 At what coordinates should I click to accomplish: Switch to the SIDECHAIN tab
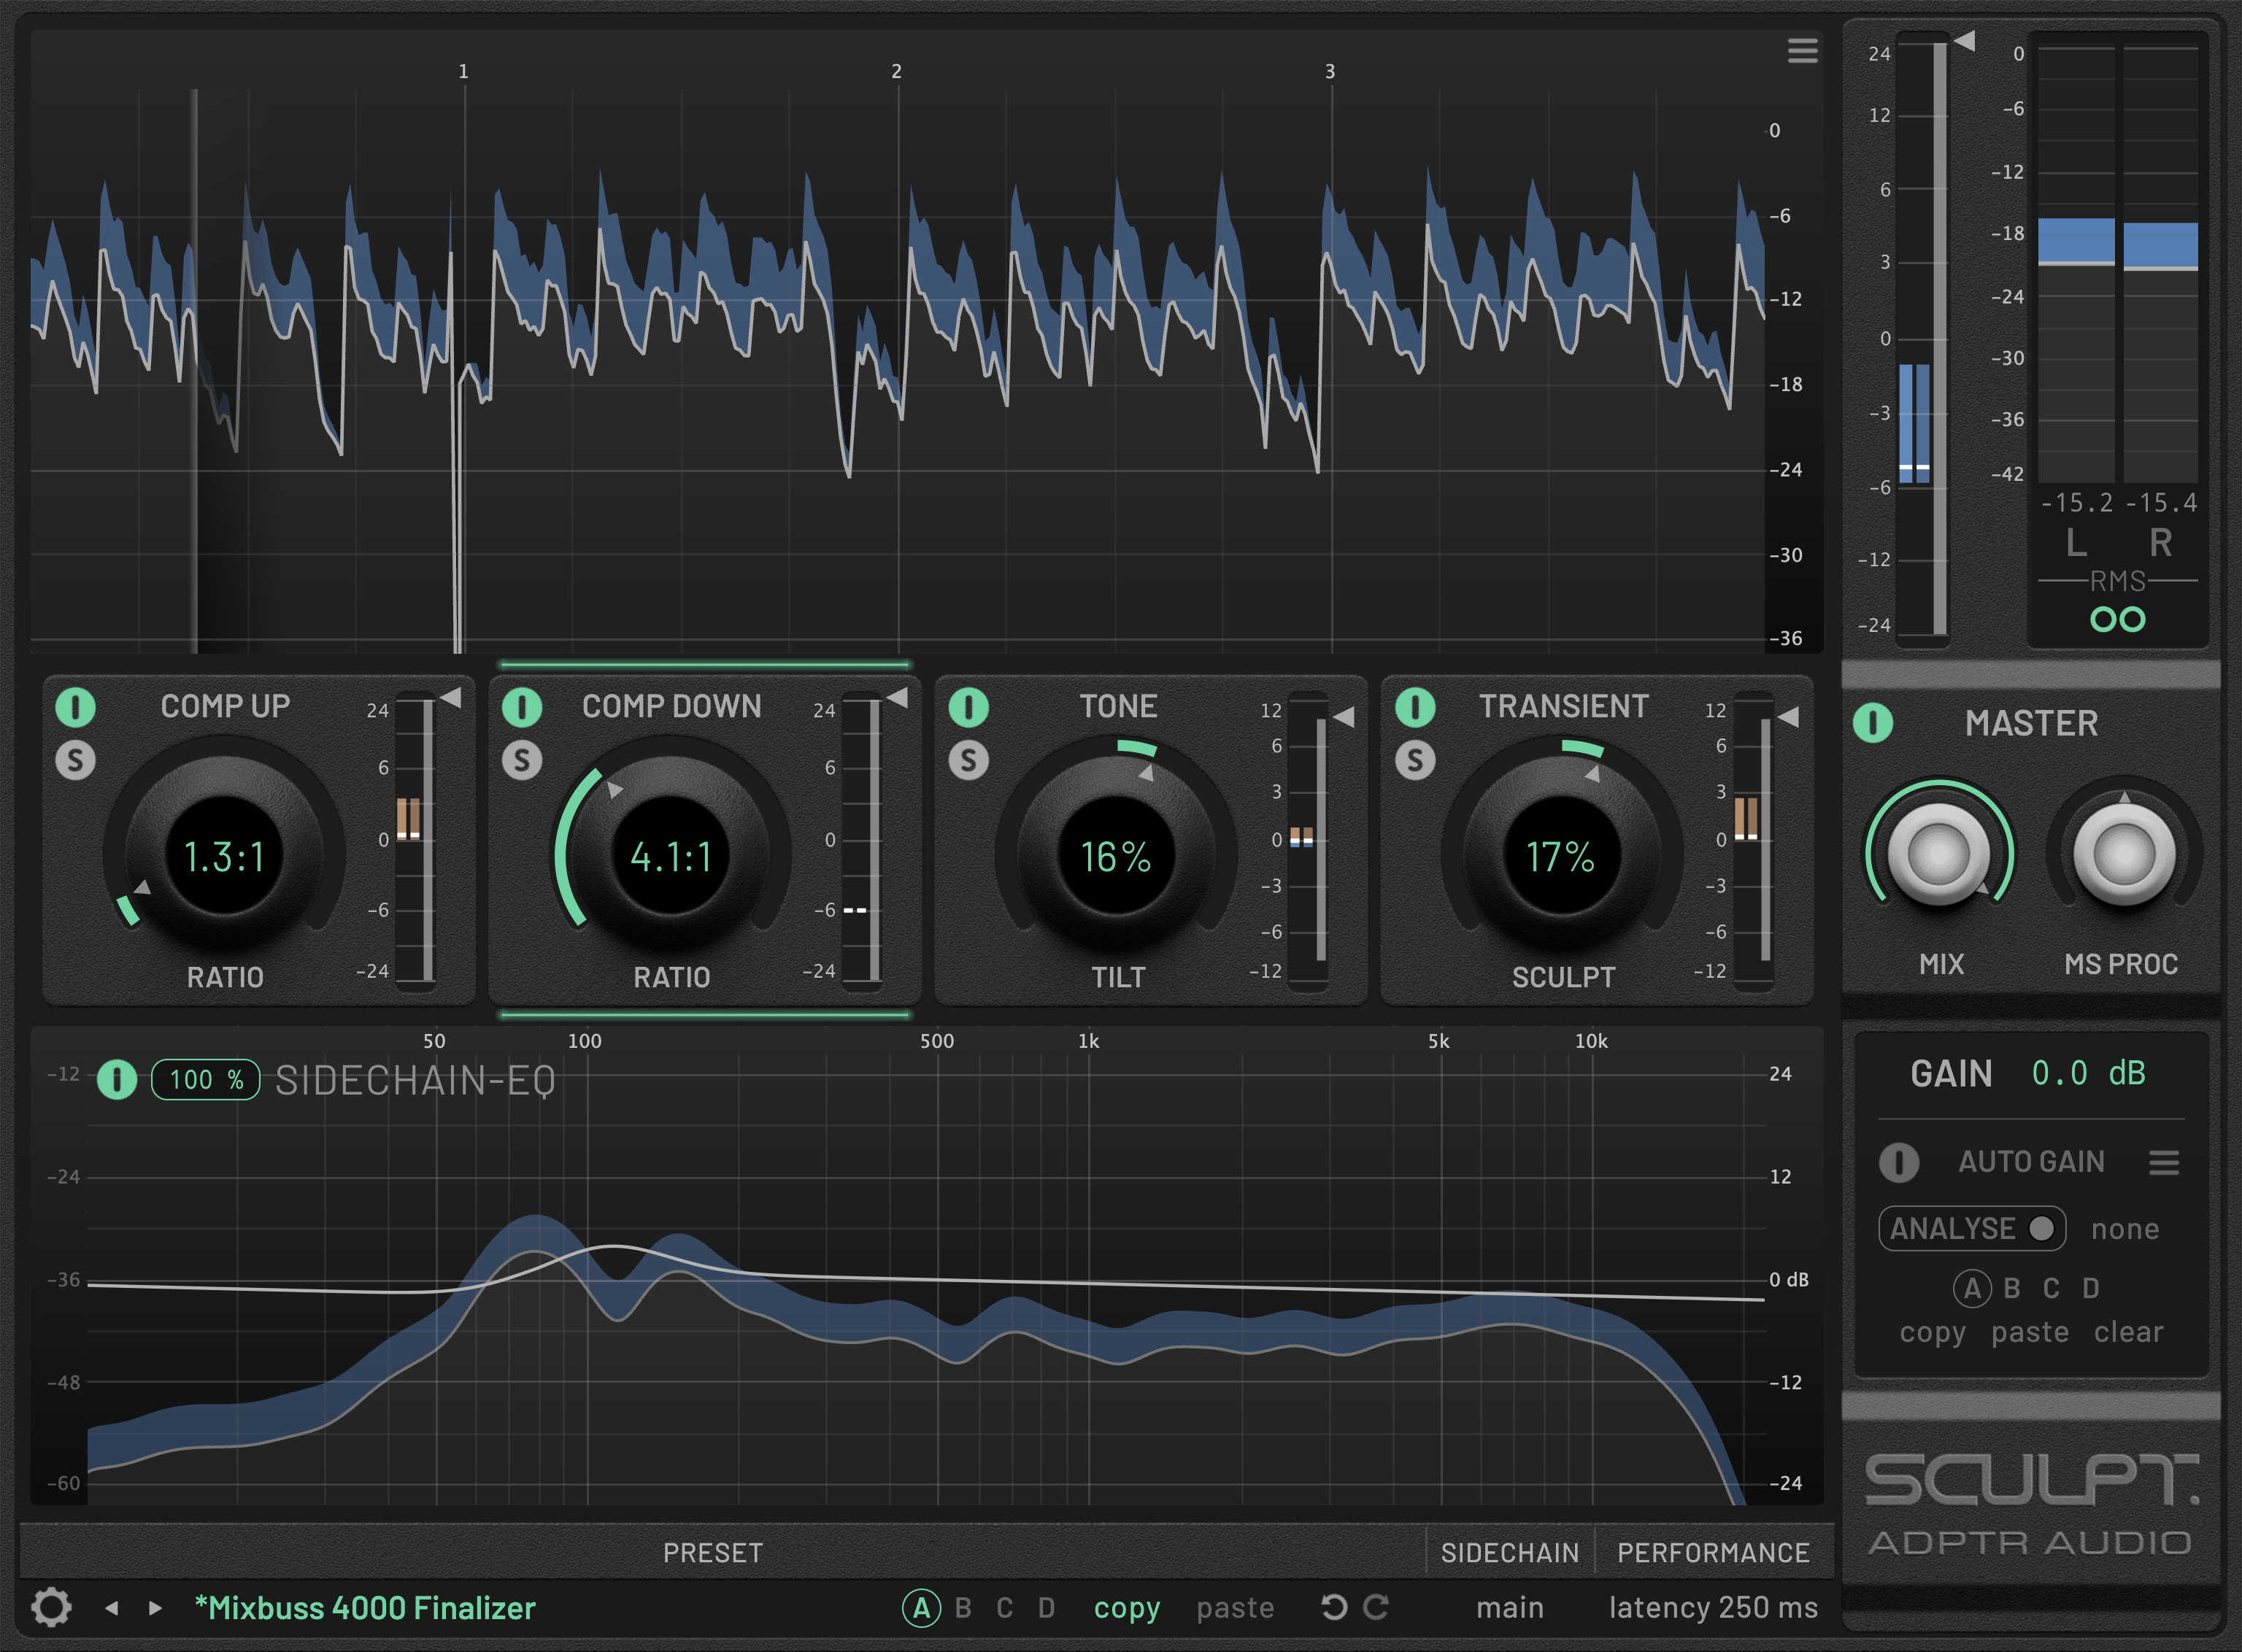coord(1512,1551)
